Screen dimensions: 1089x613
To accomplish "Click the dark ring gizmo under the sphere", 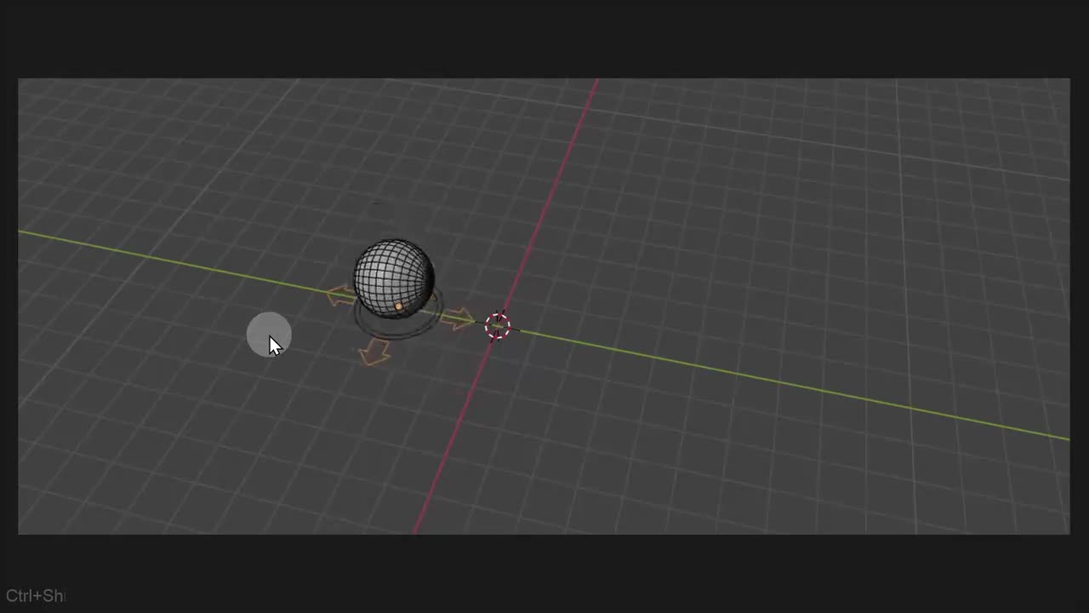I will point(398,315).
